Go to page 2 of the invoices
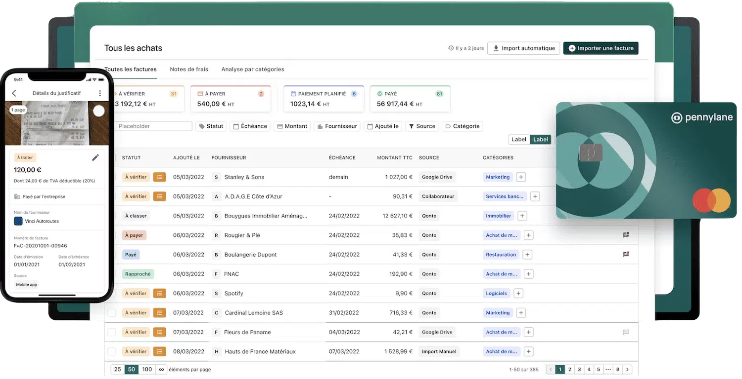Viewport: 742px width, 379px height. (570, 369)
